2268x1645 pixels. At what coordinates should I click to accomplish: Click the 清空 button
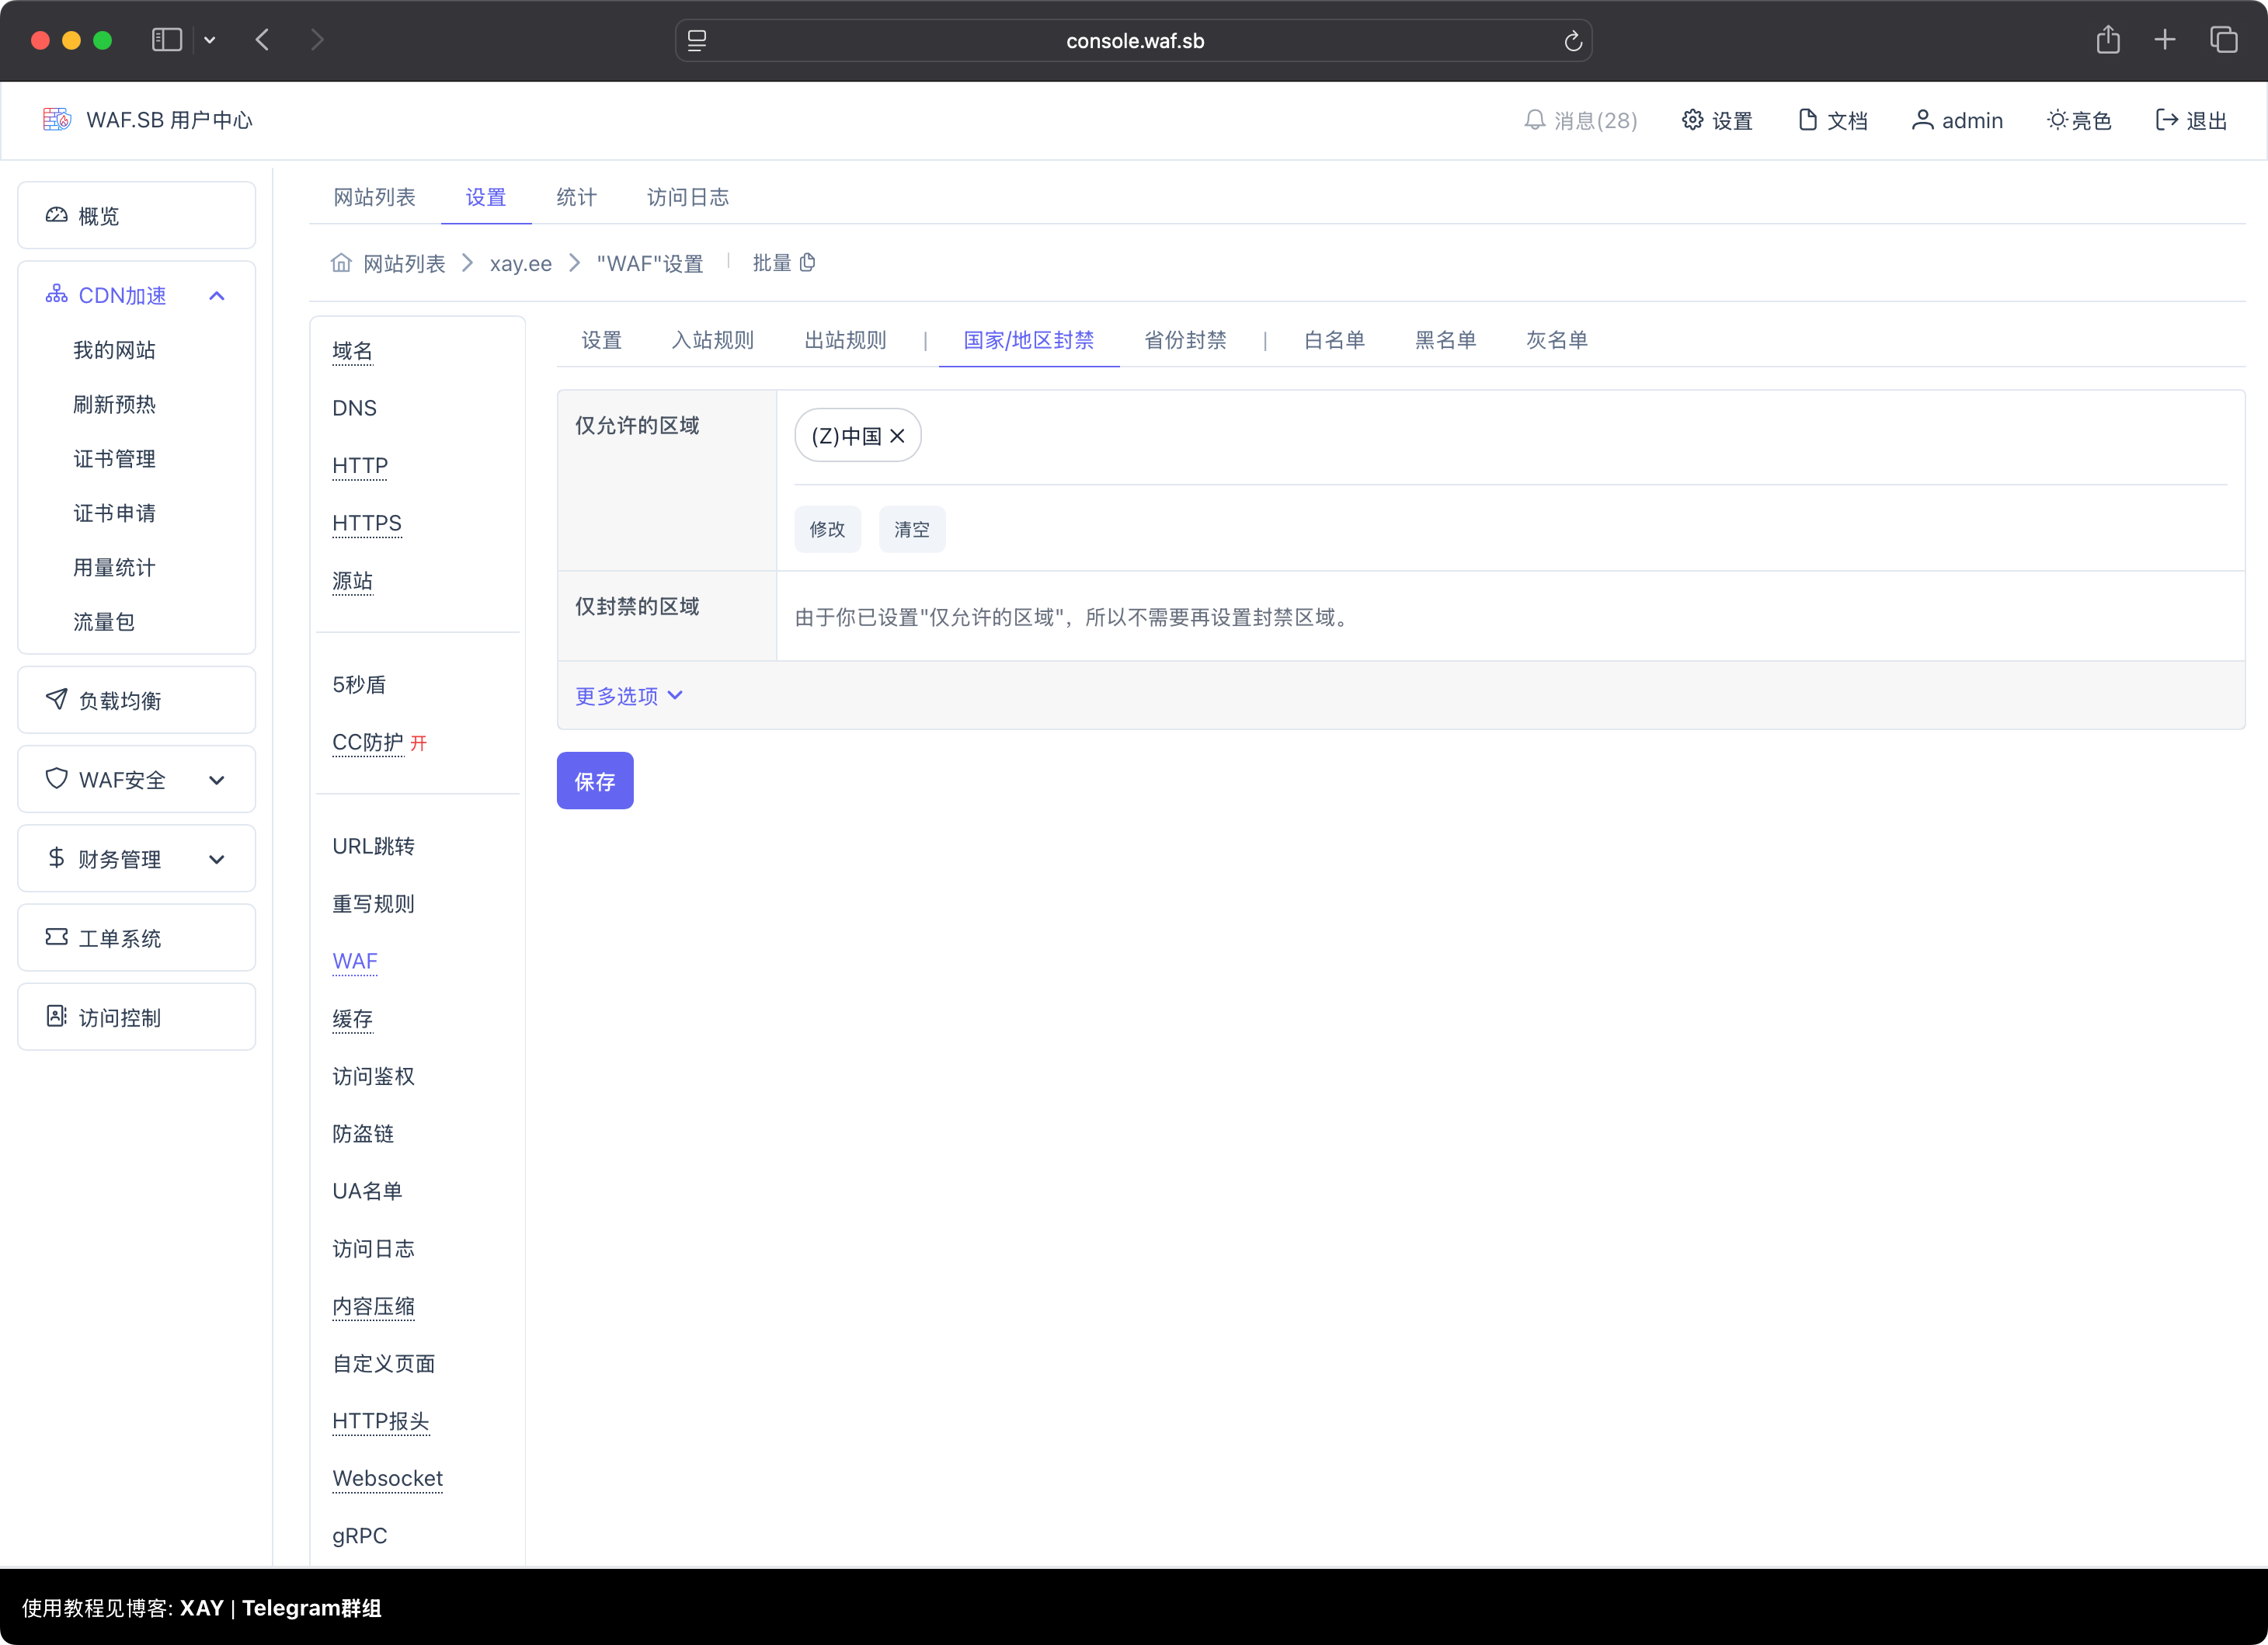pyautogui.click(x=912, y=529)
